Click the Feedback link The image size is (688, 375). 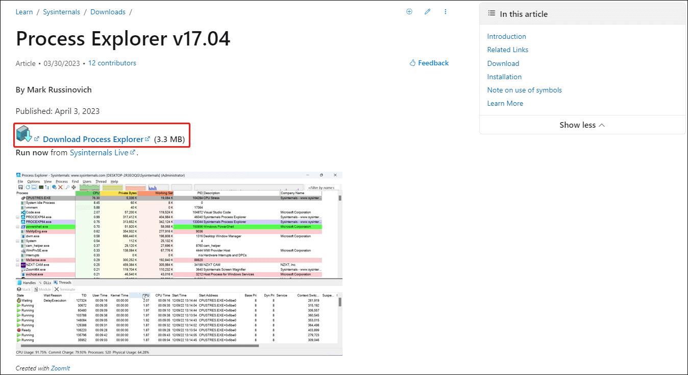click(x=433, y=62)
